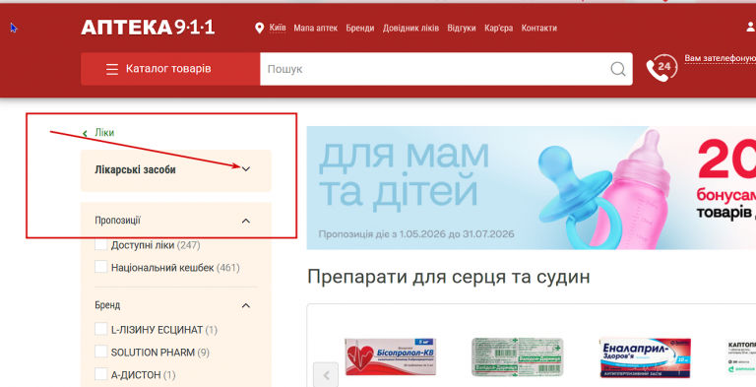Collapse the Бренд filter section
Screen dimensions: 756x387
246,305
